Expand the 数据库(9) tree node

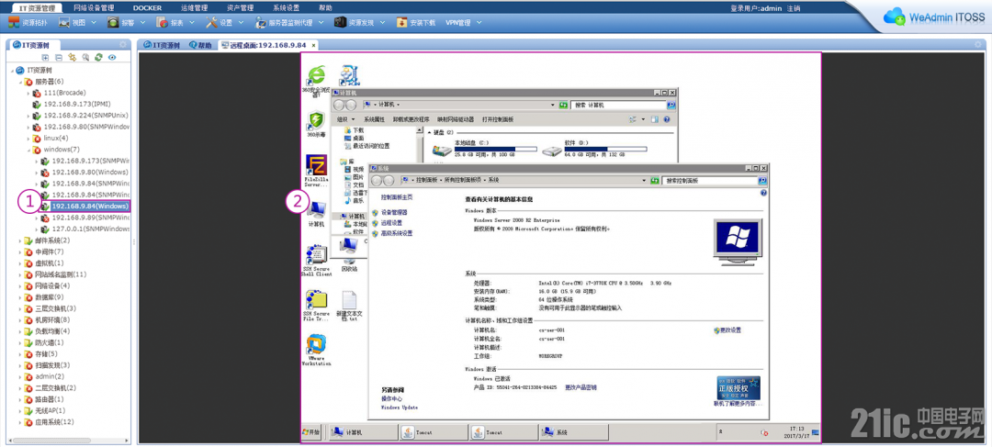pos(20,297)
